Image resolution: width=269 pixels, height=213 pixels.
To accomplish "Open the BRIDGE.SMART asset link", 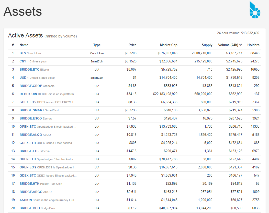I will [x=32, y=110].
